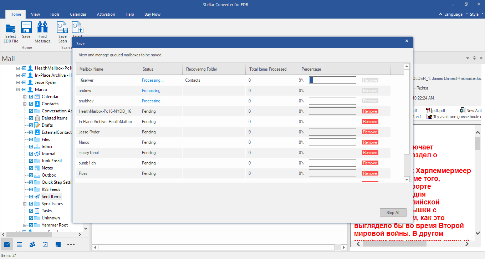The image size is (485, 259).
Task: Open the Tools ribbon tab
Action: (55, 14)
